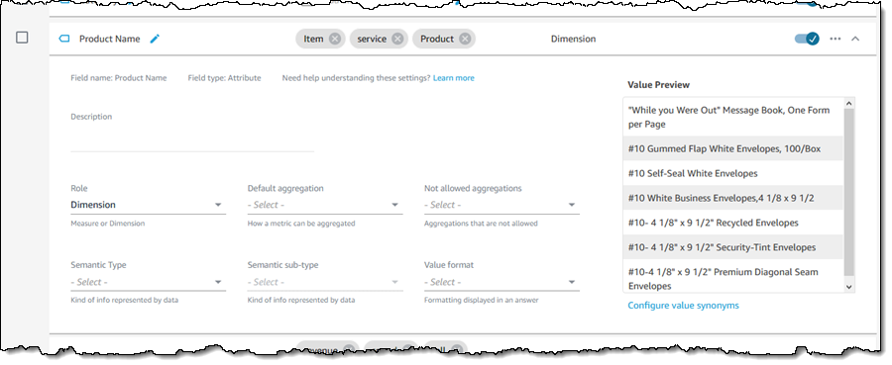Open the Not allowed aggregations dropdown
892x365 pixels.
(502, 205)
